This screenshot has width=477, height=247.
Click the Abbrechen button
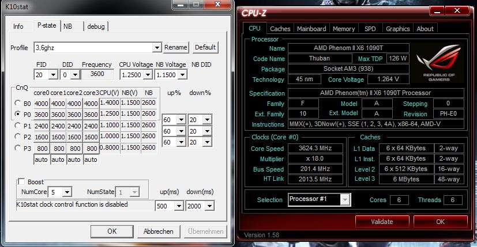[x=158, y=231]
